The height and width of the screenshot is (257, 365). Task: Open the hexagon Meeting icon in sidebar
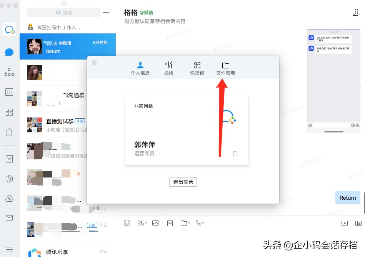click(9, 179)
